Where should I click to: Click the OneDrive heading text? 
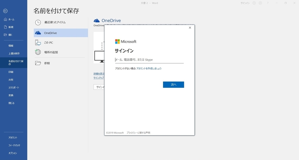tap(111, 21)
